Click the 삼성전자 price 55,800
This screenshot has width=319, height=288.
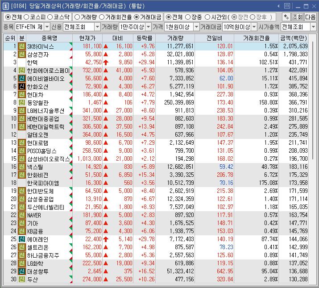[x=93, y=54]
